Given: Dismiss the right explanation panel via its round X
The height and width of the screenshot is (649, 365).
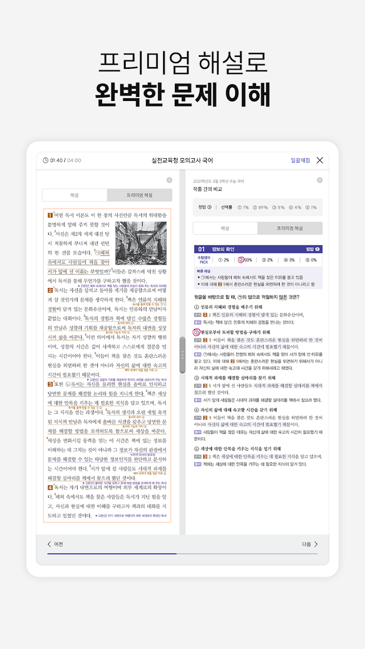Looking at the screenshot, I should pyautogui.click(x=319, y=180).
